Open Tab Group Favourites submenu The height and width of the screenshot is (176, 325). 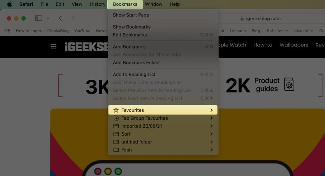click(x=163, y=118)
